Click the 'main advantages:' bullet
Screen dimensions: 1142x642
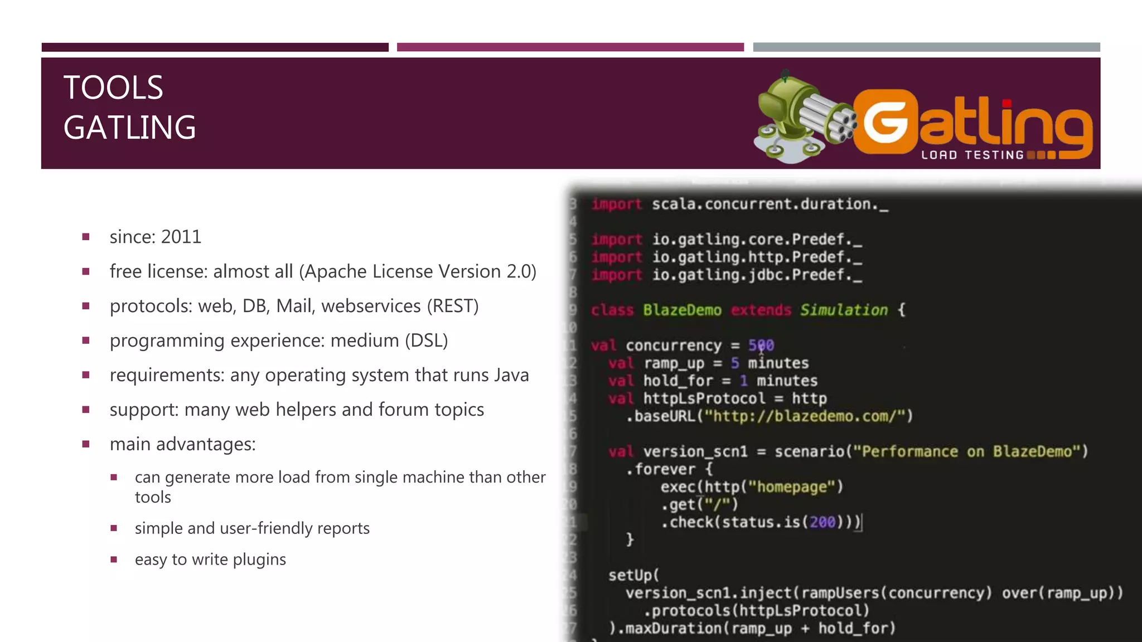[x=183, y=444]
